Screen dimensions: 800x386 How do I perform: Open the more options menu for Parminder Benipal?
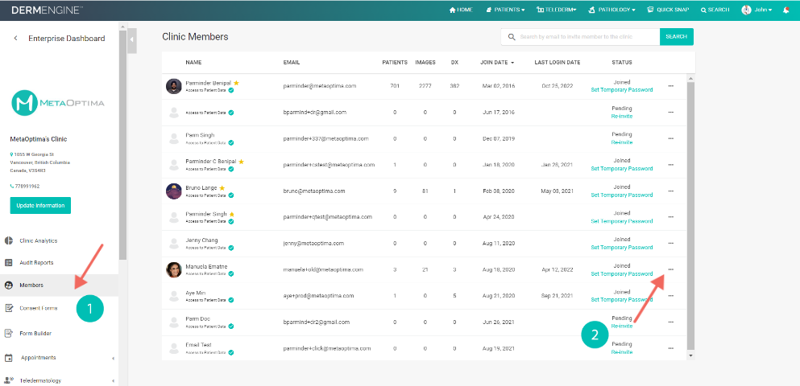tap(670, 86)
